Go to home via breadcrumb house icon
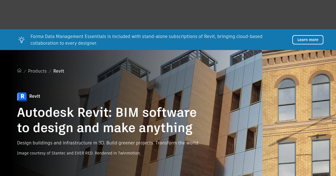The image size is (336, 176). (x=19, y=70)
